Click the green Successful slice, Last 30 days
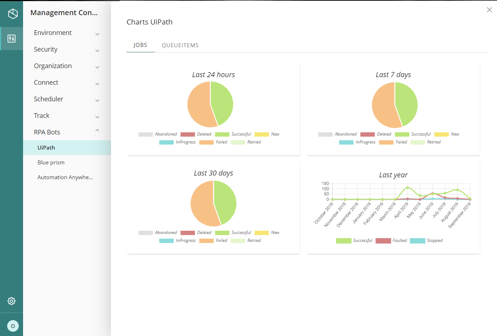This screenshot has height=336, width=497. click(x=226, y=201)
